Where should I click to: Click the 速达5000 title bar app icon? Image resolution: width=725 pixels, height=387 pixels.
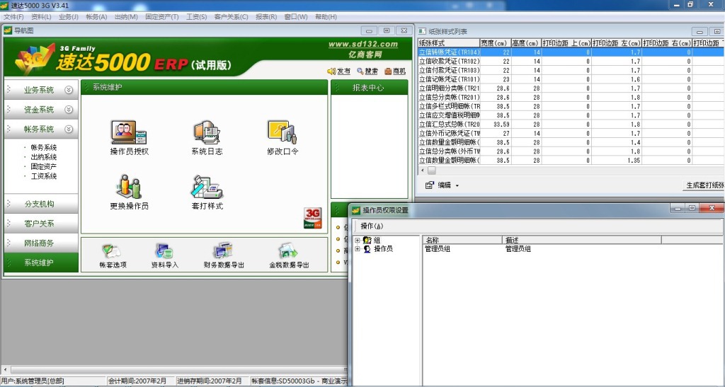(x=4, y=5)
